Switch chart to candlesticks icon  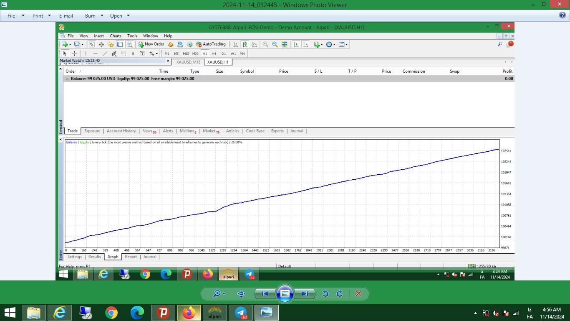[x=245, y=44]
